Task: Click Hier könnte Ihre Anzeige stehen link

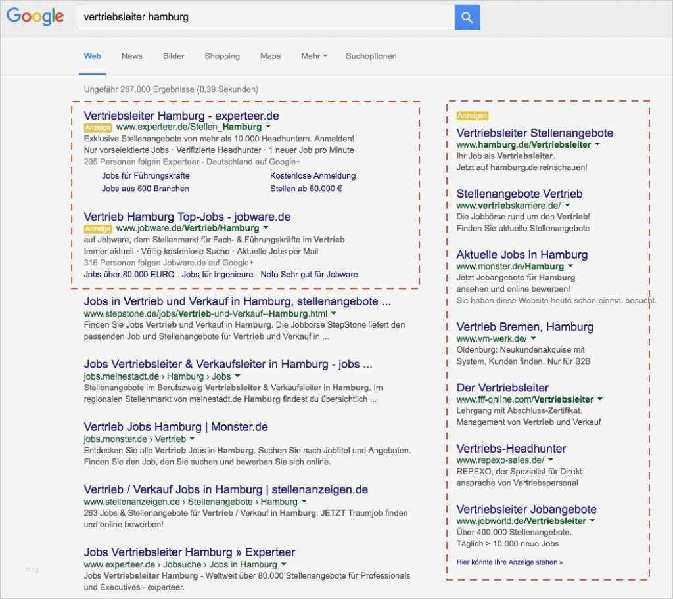Action: point(509,562)
